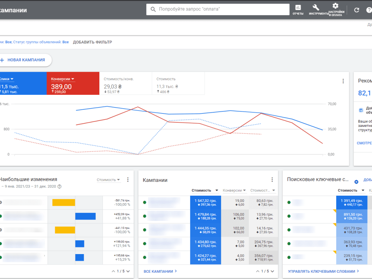Go to next page in Кампании card
Screen dimensions: 372x279
(x=272, y=271)
